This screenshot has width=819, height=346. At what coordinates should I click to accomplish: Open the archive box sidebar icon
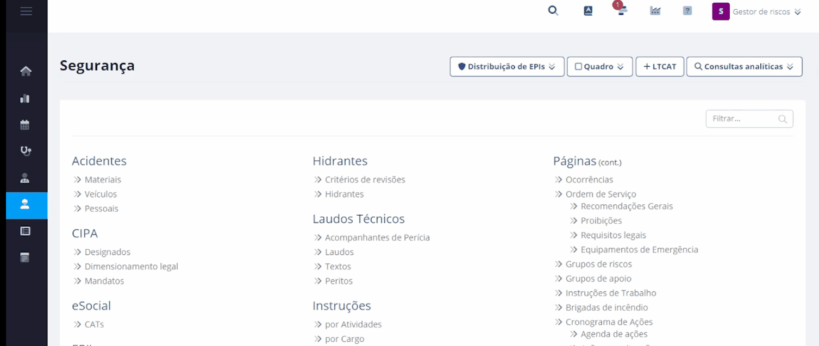click(25, 257)
